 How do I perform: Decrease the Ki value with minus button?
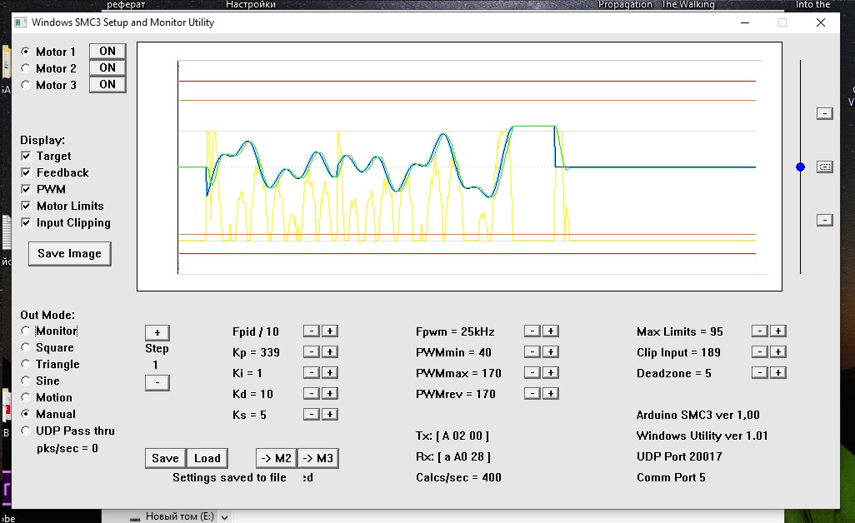pos(310,373)
